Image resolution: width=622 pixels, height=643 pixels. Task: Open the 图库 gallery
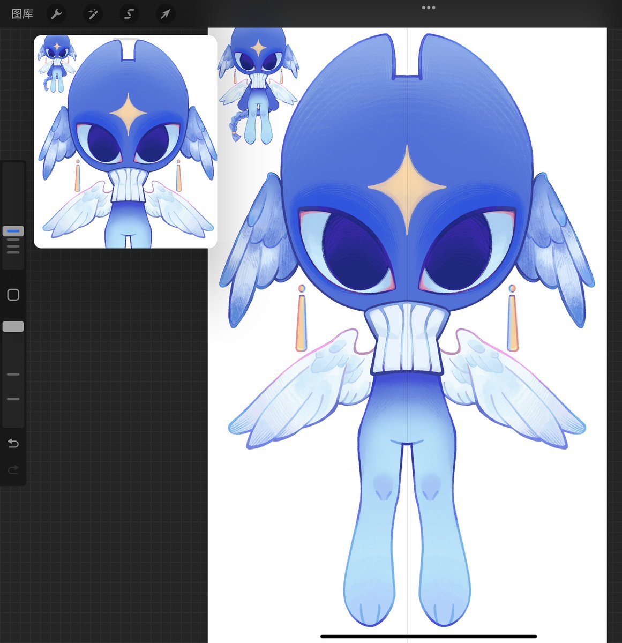pos(23,14)
